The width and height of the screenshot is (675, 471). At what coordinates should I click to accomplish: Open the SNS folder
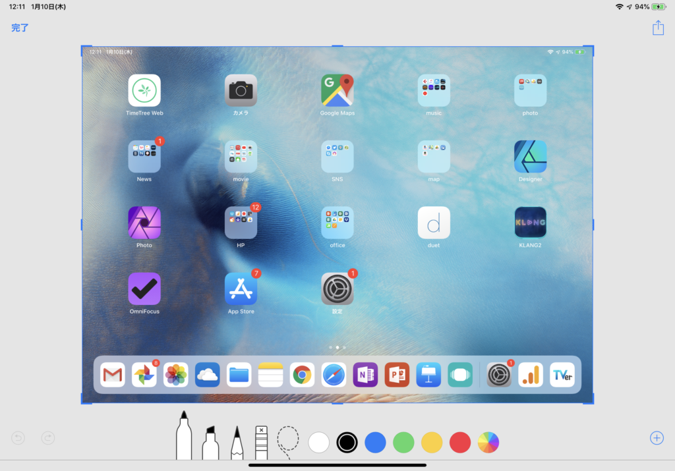click(x=337, y=157)
